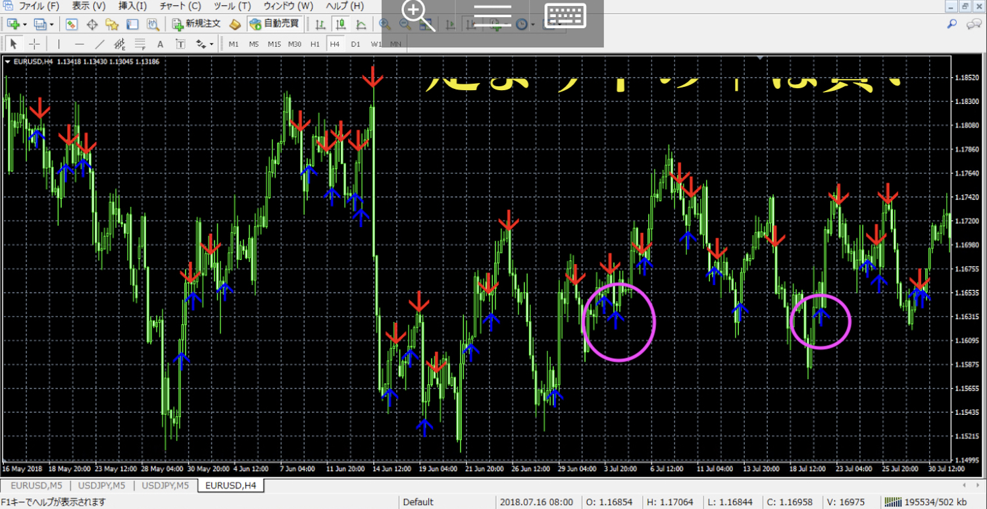Viewport: 987px width, 509px height.
Task: Set timeframe to M15
Action: tap(274, 44)
